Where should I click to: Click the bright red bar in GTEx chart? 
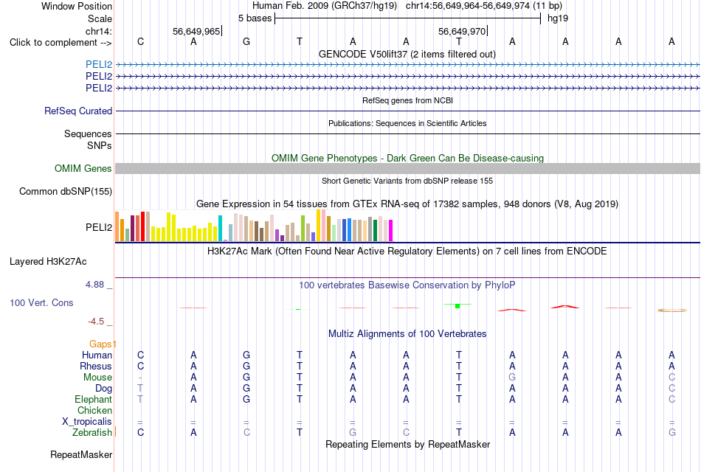tap(142, 226)
